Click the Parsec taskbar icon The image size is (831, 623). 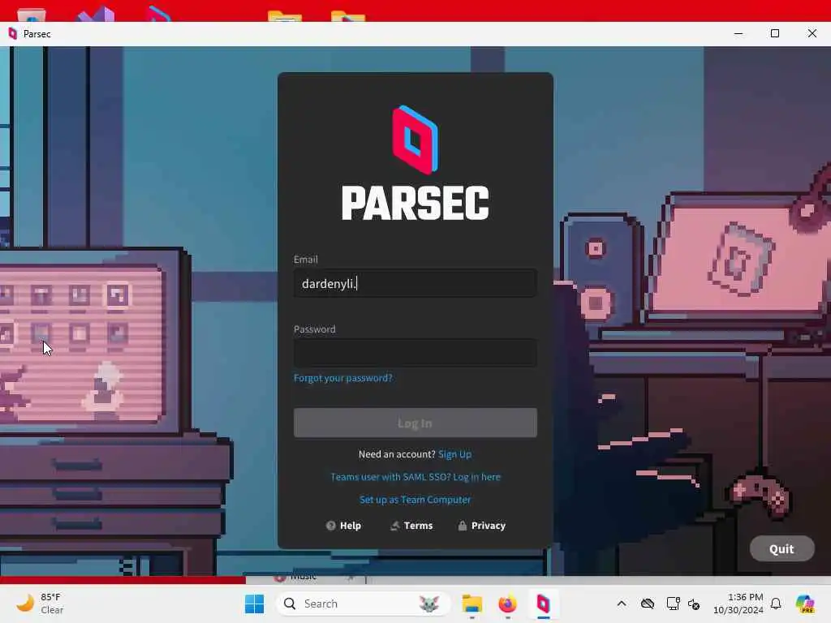[x=543, y=604]
